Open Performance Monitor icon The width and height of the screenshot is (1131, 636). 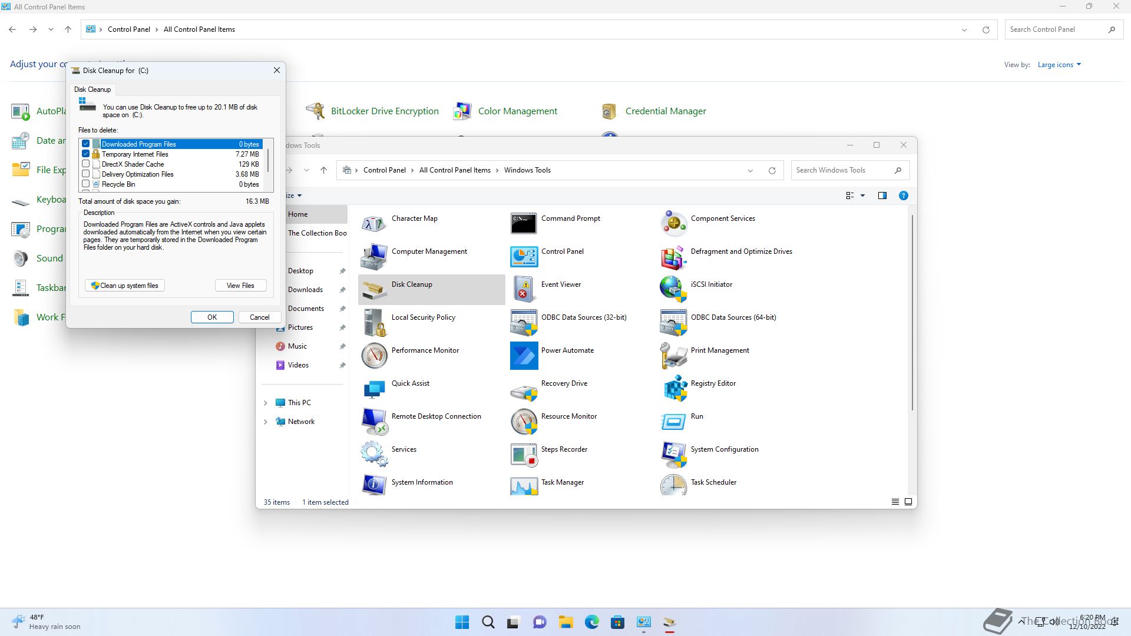pyautogui.click(x=373, y=355)
